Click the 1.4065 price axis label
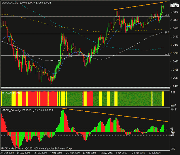Image resolution: width=180 pixels, height=155 pixels. click(x=175, y=20)
